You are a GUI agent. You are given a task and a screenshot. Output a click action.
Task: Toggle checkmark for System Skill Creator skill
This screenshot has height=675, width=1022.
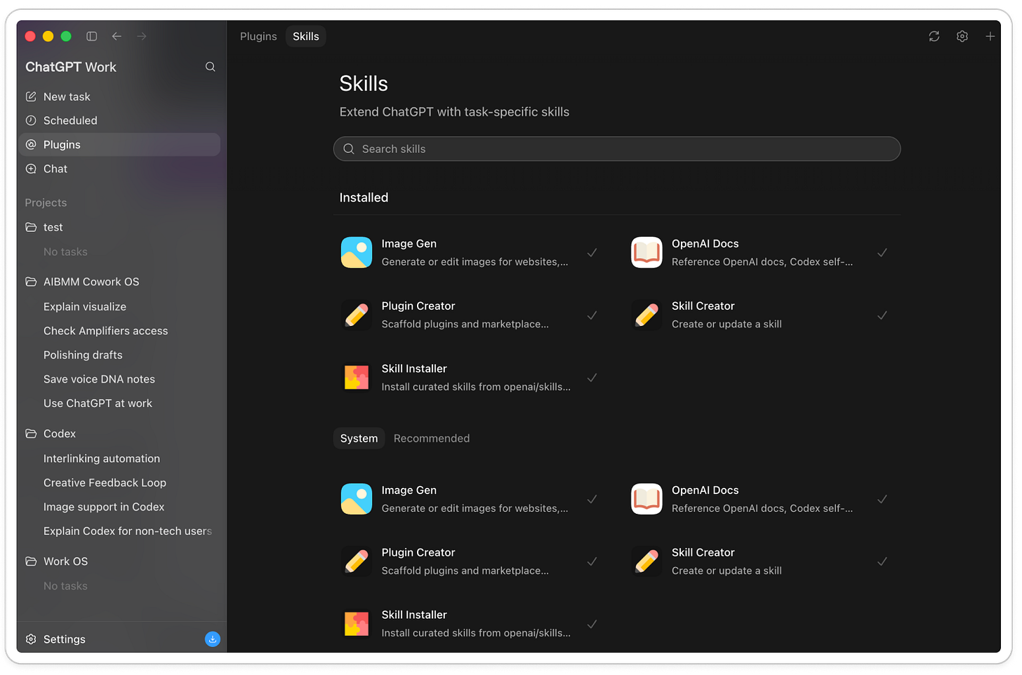[882, 561]
